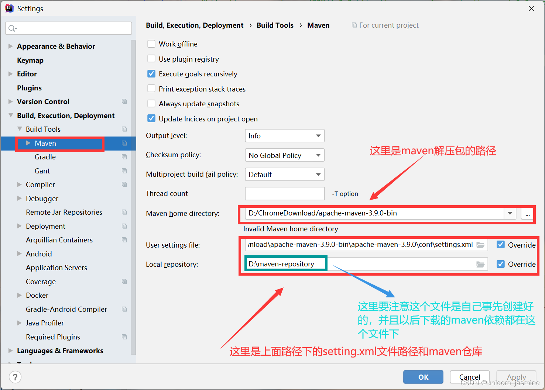Click the User settings file path field
This screenshot has height=390, width=545.
(366, 245)
